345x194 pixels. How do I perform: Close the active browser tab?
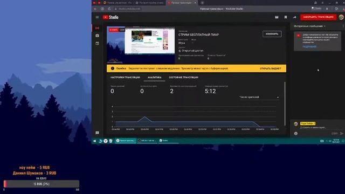(x=195, y=3)
